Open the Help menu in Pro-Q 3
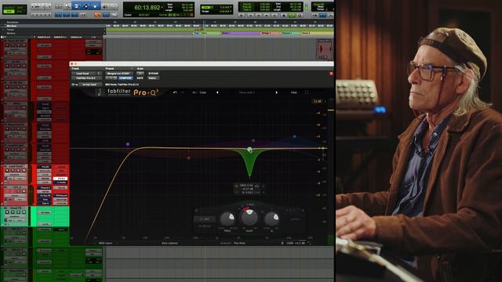 tap(293, 92)
